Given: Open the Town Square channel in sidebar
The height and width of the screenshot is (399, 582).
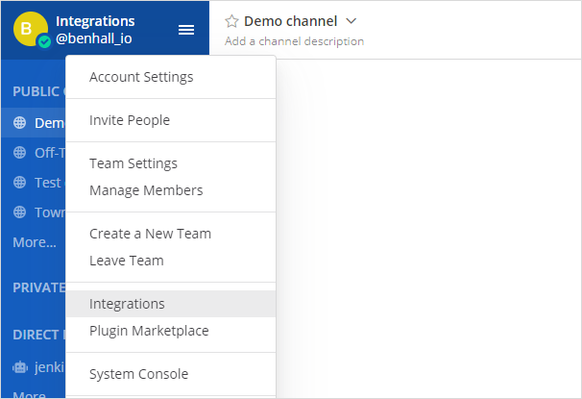Looking at the screenshot, I should coord(34,212).
